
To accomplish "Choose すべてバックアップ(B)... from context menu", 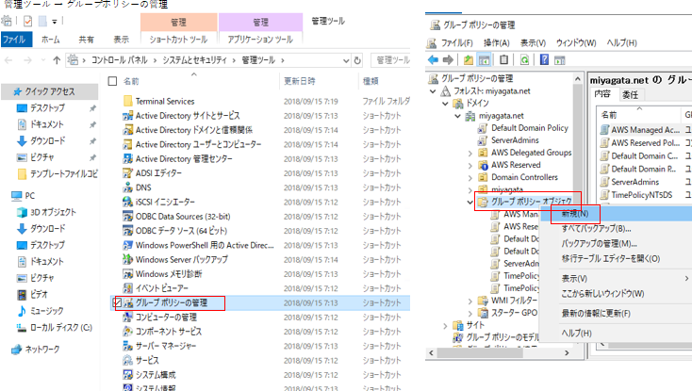I will [596, 229].
